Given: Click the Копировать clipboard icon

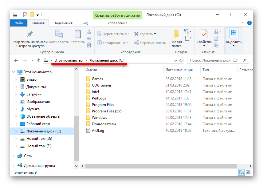Looking at the screenshot, I should (59, 34).
